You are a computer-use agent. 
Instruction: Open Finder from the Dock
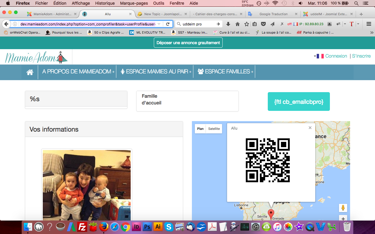(28, 226)
